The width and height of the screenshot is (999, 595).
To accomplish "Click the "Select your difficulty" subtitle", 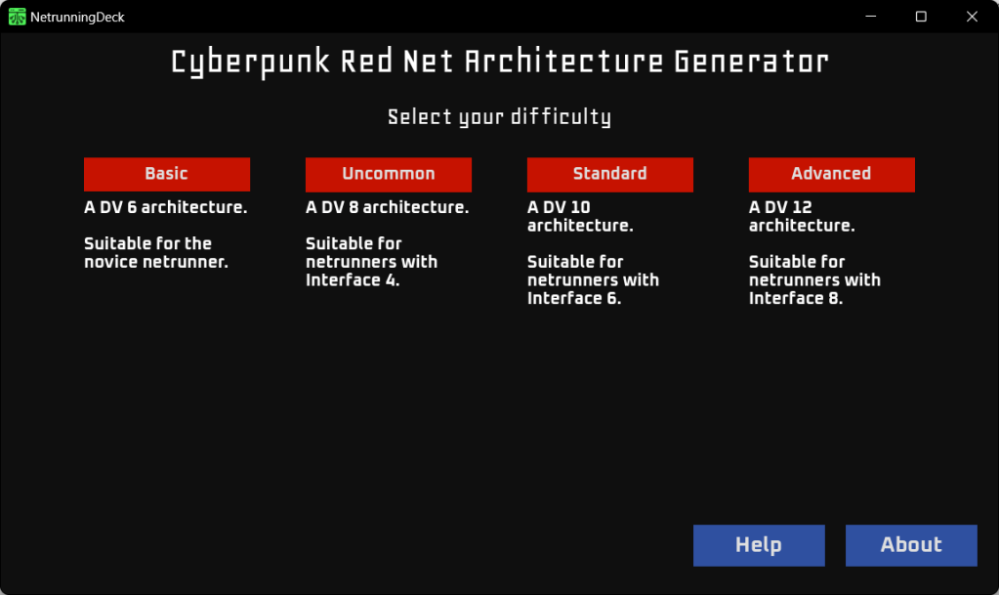I will click(x=500, y=117).
